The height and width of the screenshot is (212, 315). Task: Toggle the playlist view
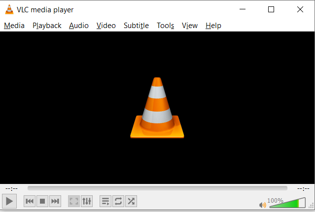tap(105, 201)
